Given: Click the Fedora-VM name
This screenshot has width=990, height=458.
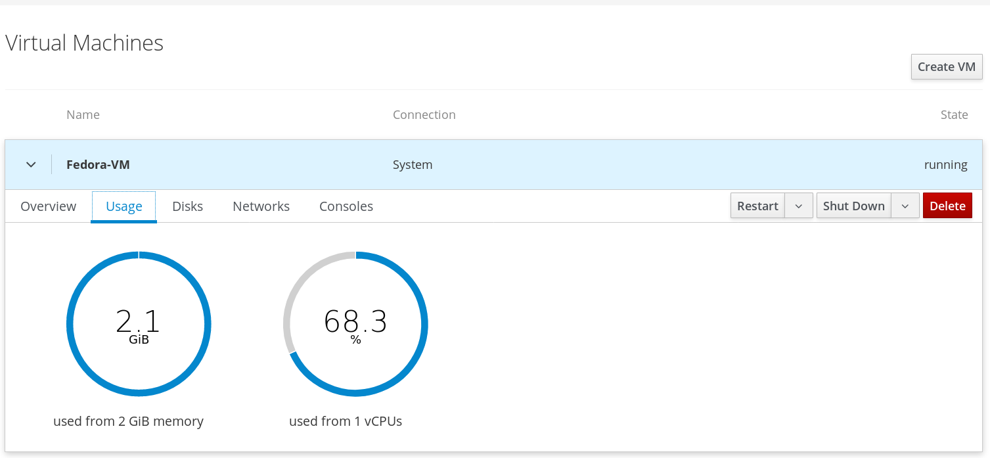Looking at the screenshot, I should coord(98,165).
